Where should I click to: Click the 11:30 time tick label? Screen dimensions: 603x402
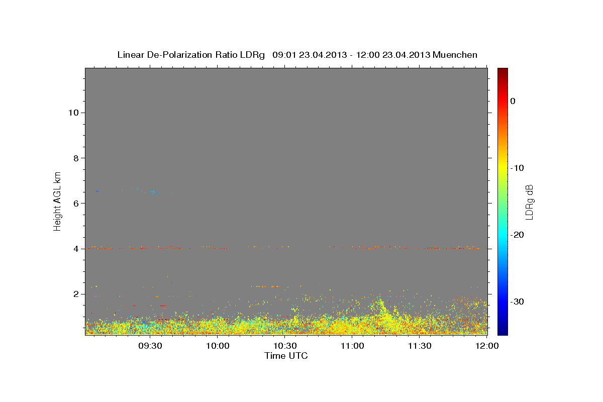click(x=420, y=346)
